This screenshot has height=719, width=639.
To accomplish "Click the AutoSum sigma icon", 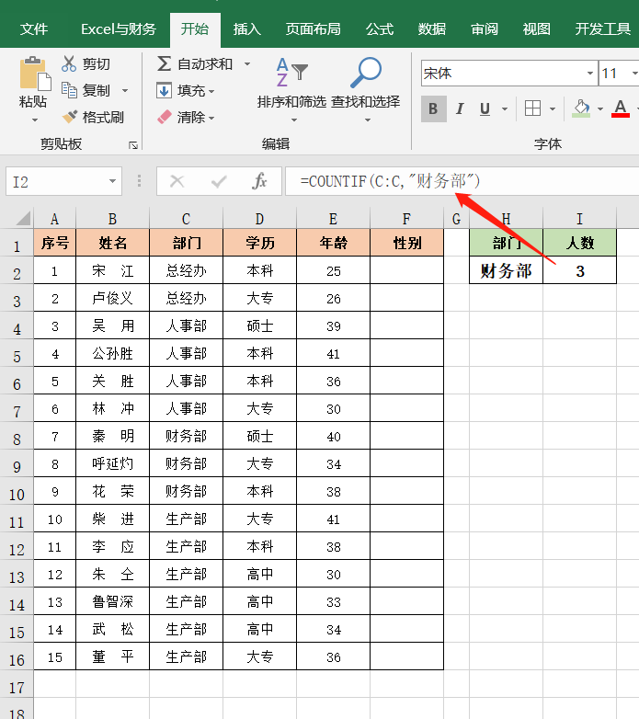I will click(x=164, y=64).
